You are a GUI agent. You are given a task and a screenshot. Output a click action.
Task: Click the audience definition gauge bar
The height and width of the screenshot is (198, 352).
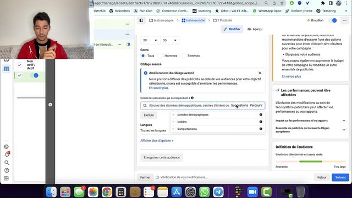[x=310, y=161]
